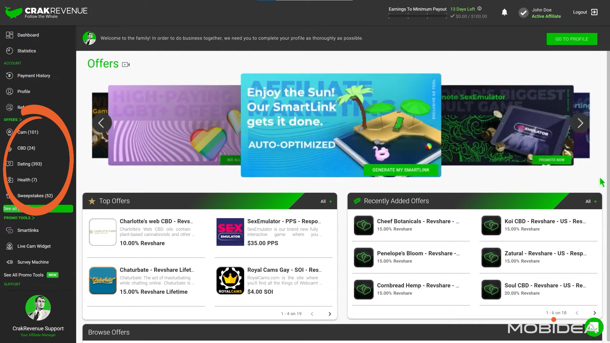Open Royal Cams Gay SOI offer
This screenshot has width=610, height=343.
[x=284, y=270]
